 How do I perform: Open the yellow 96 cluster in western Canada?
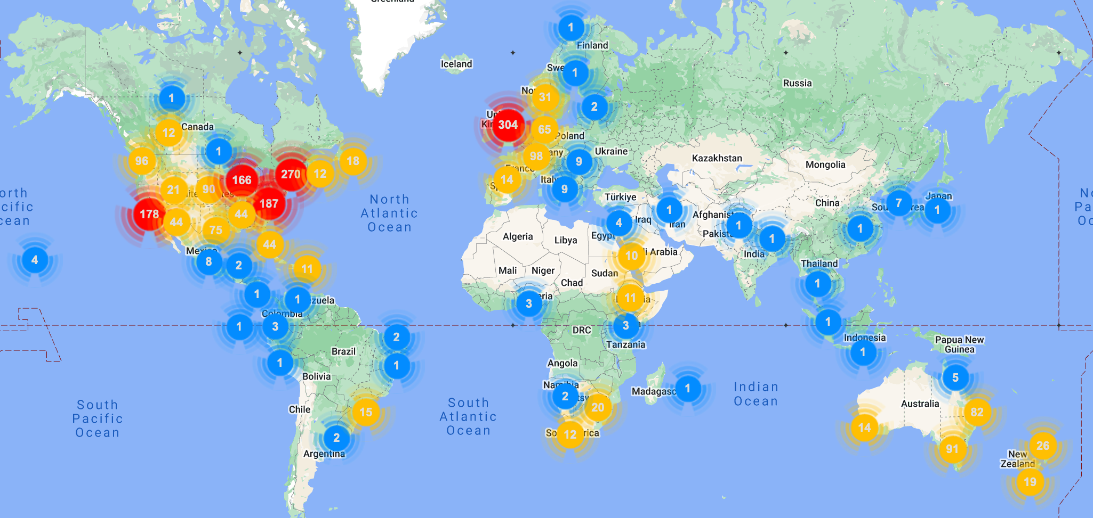(x=142, y=161)
